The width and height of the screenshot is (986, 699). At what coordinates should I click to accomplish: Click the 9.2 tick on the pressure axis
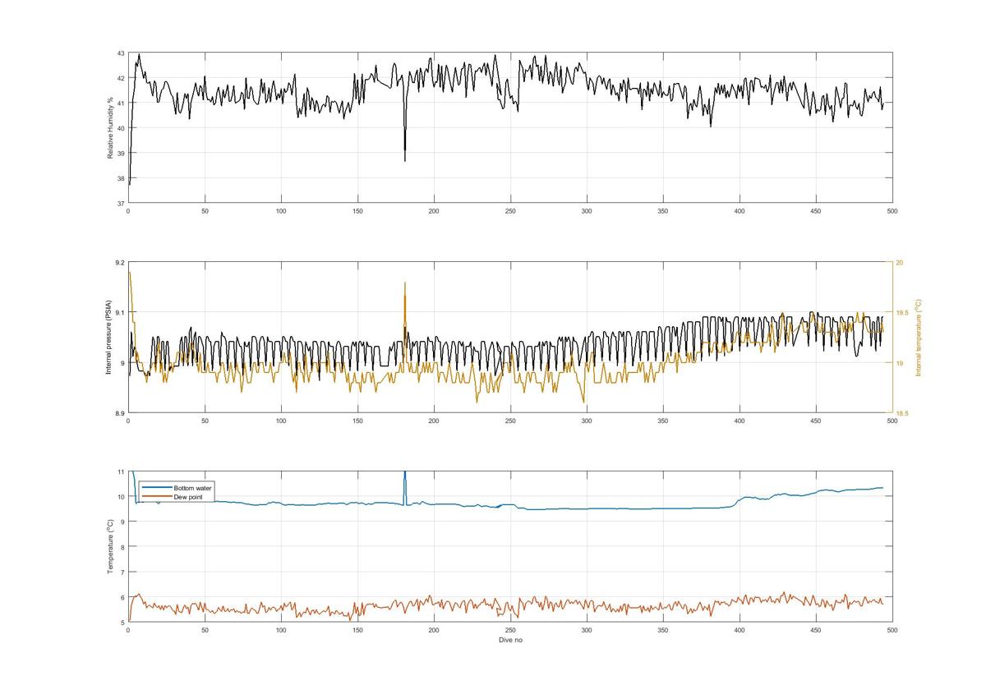[x=120, y=263]
